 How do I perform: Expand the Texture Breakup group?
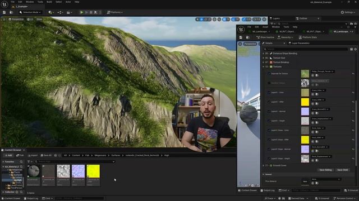[264, 62]
